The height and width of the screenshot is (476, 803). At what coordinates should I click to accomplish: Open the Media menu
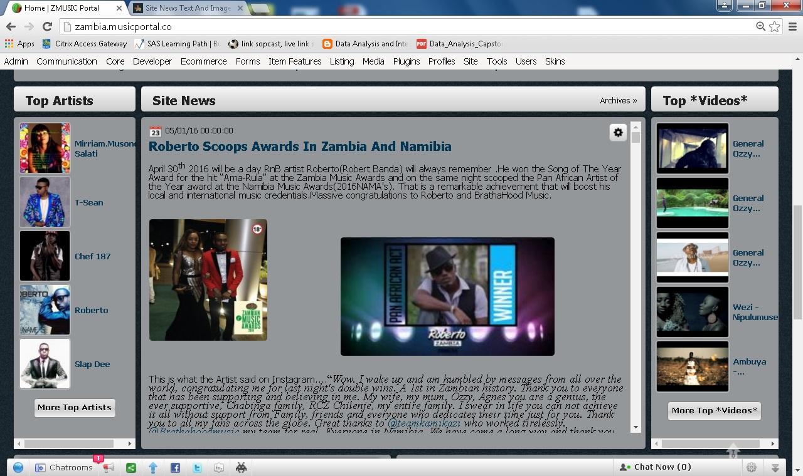coord(373,61)
